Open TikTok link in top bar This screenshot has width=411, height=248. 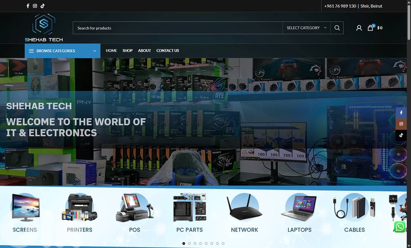click(43, 6)
